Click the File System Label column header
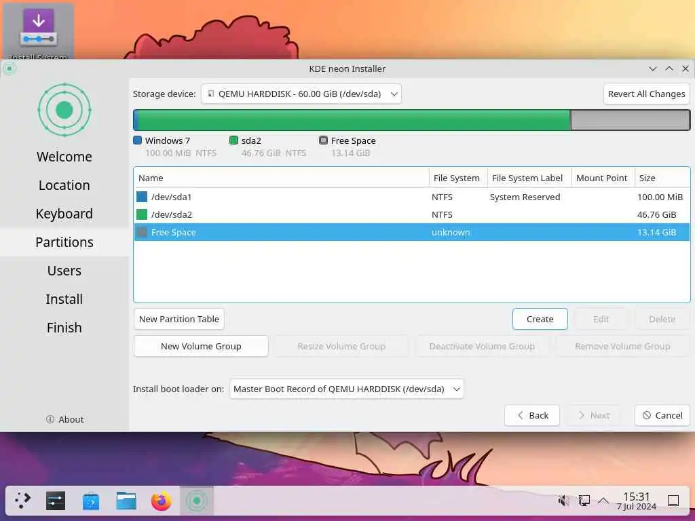The width and height of the screenshot is (695, 521). click(529, 178)
